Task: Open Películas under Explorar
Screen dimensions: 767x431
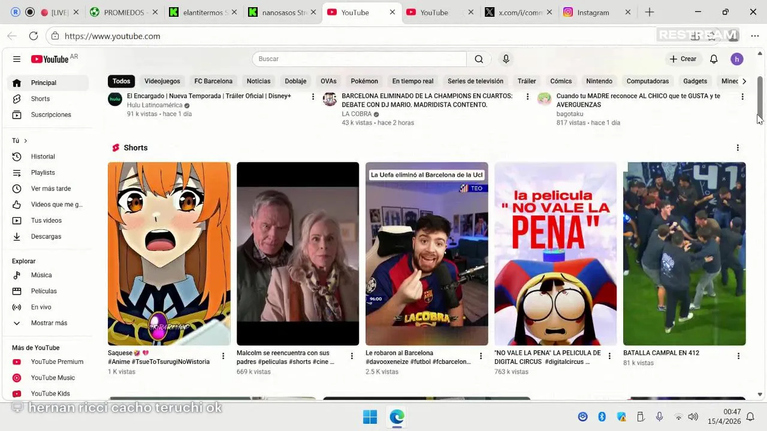Action: pos(48,291)
